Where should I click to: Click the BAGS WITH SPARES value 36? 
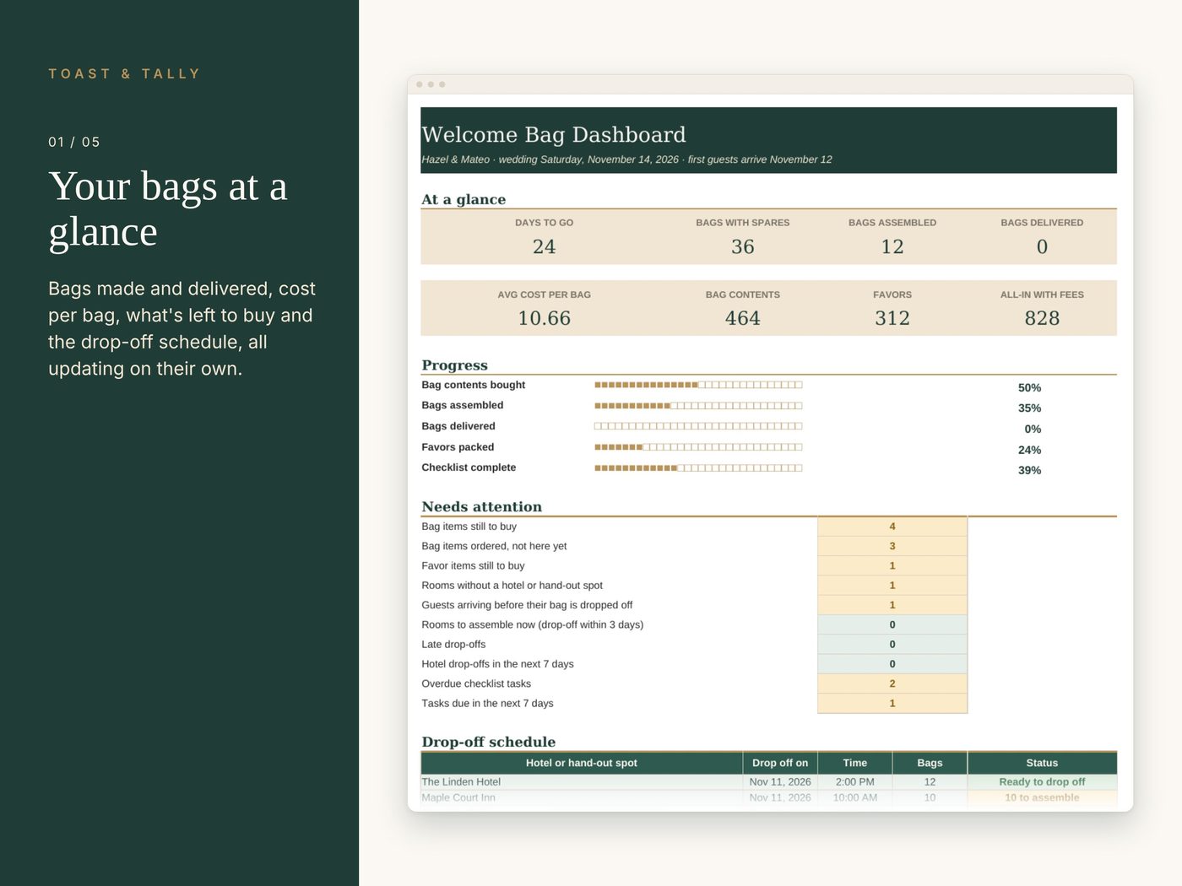coord(742,246)
